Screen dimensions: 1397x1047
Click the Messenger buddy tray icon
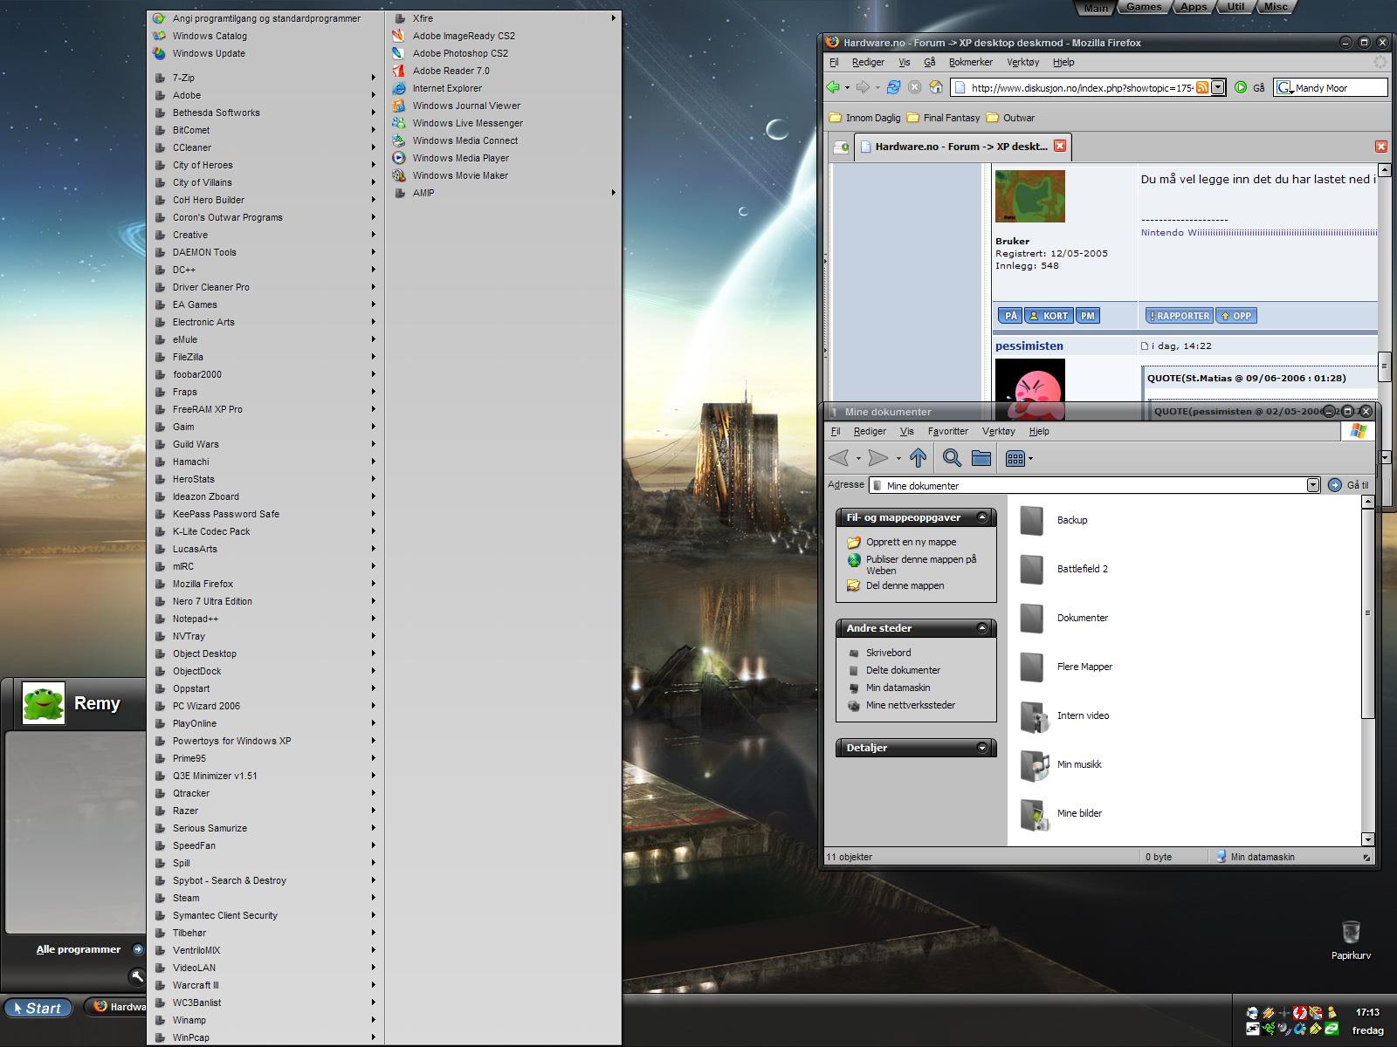[x=1331, y=1013]
